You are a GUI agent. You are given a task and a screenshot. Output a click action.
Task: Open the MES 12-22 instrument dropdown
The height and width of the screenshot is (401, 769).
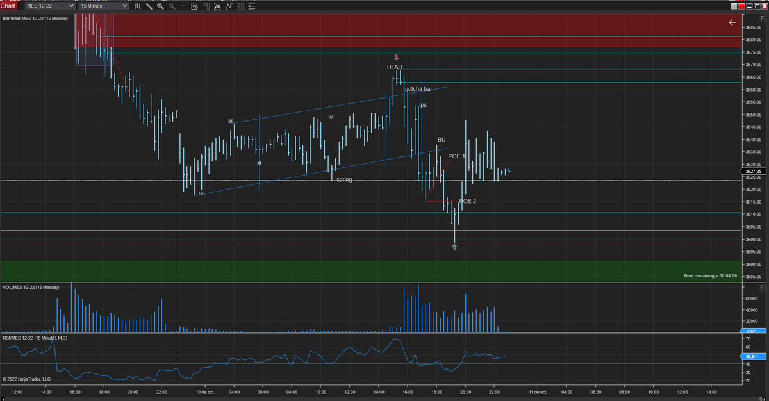tap(50, 6)
